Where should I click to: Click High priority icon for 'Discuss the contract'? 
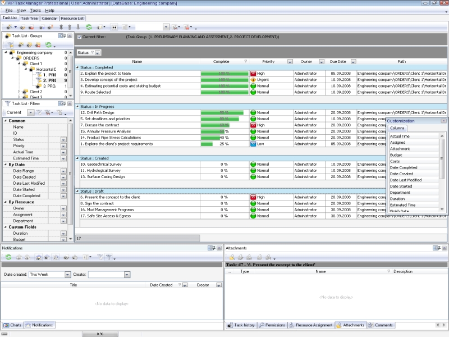click(x=253, y=125)
